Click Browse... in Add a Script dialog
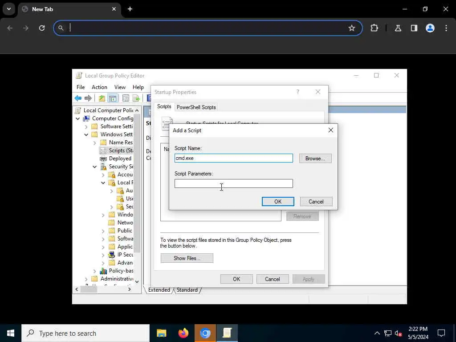The height and width of the screenshot is (342, 456). click(315, 159)
